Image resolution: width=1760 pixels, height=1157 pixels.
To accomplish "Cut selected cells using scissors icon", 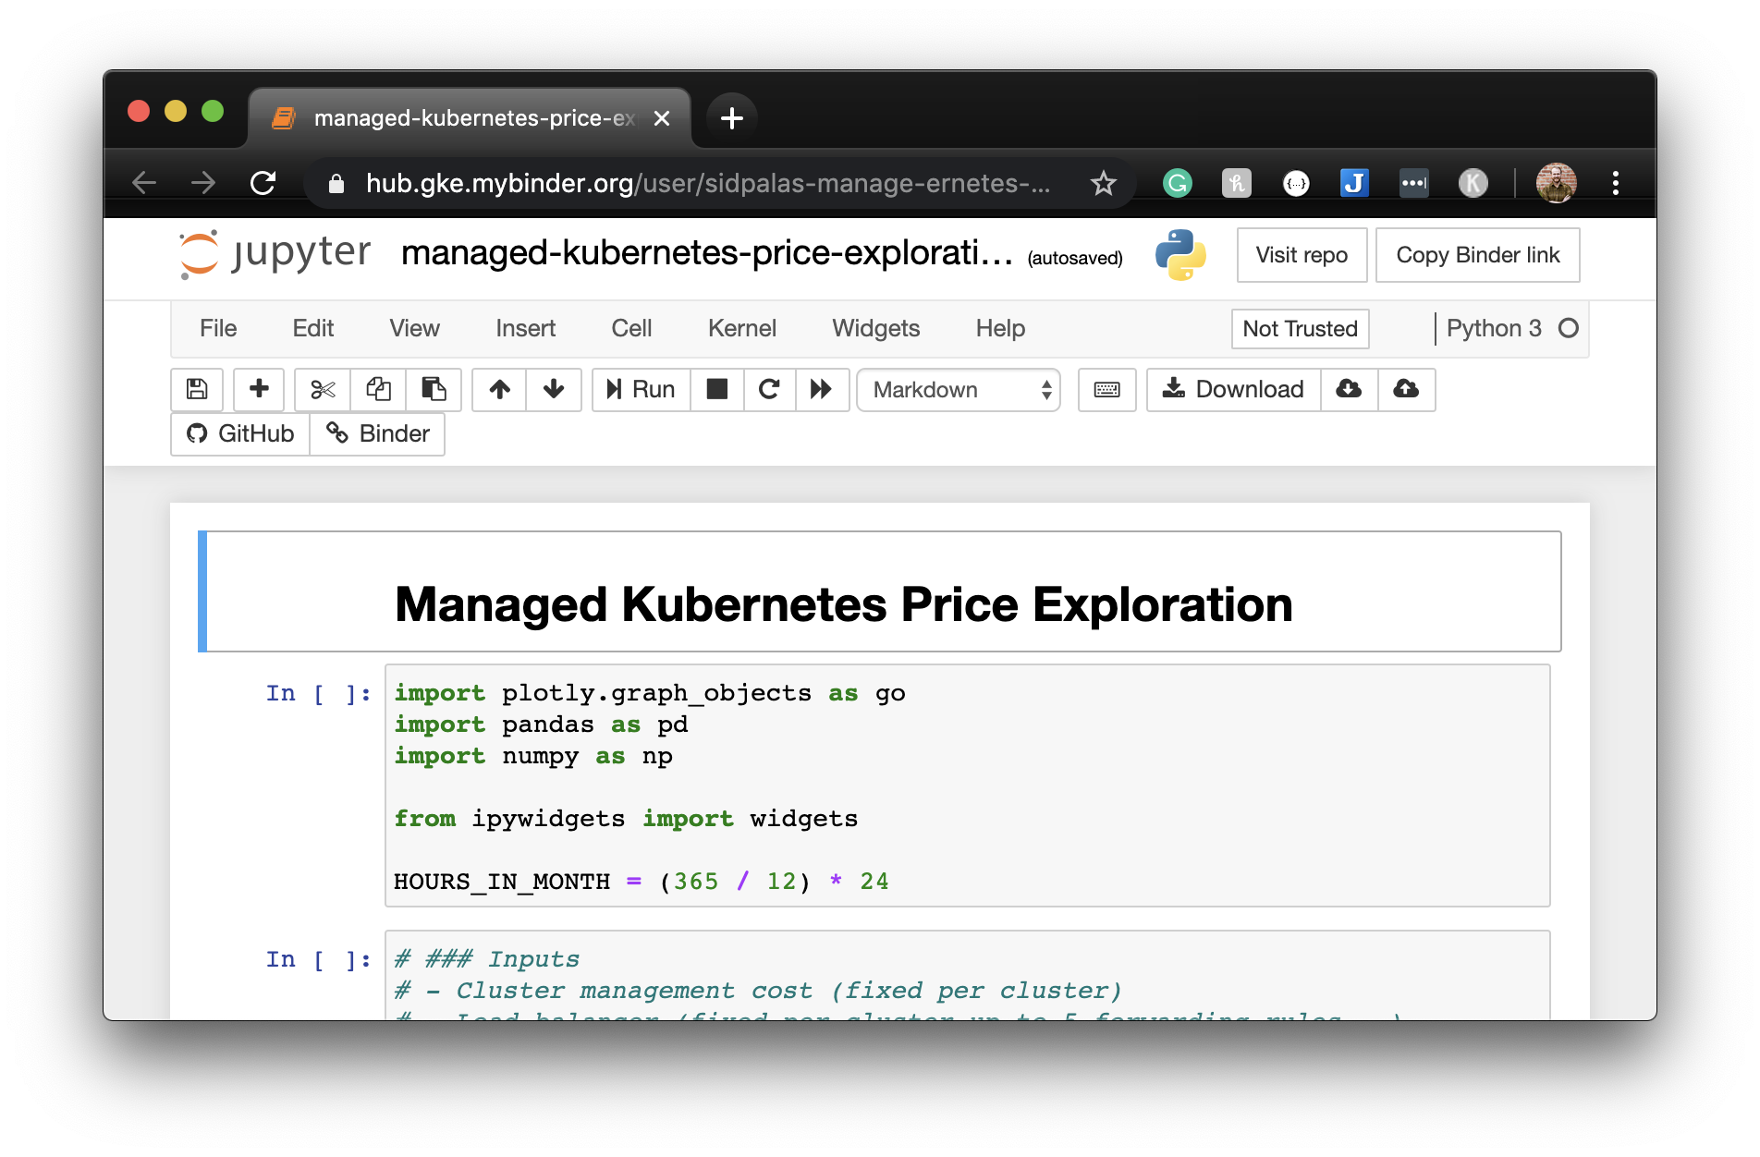I will (322, 390).
